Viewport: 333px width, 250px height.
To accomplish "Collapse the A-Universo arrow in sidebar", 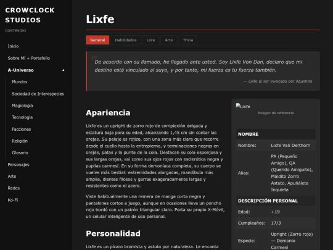I will 63,70.
